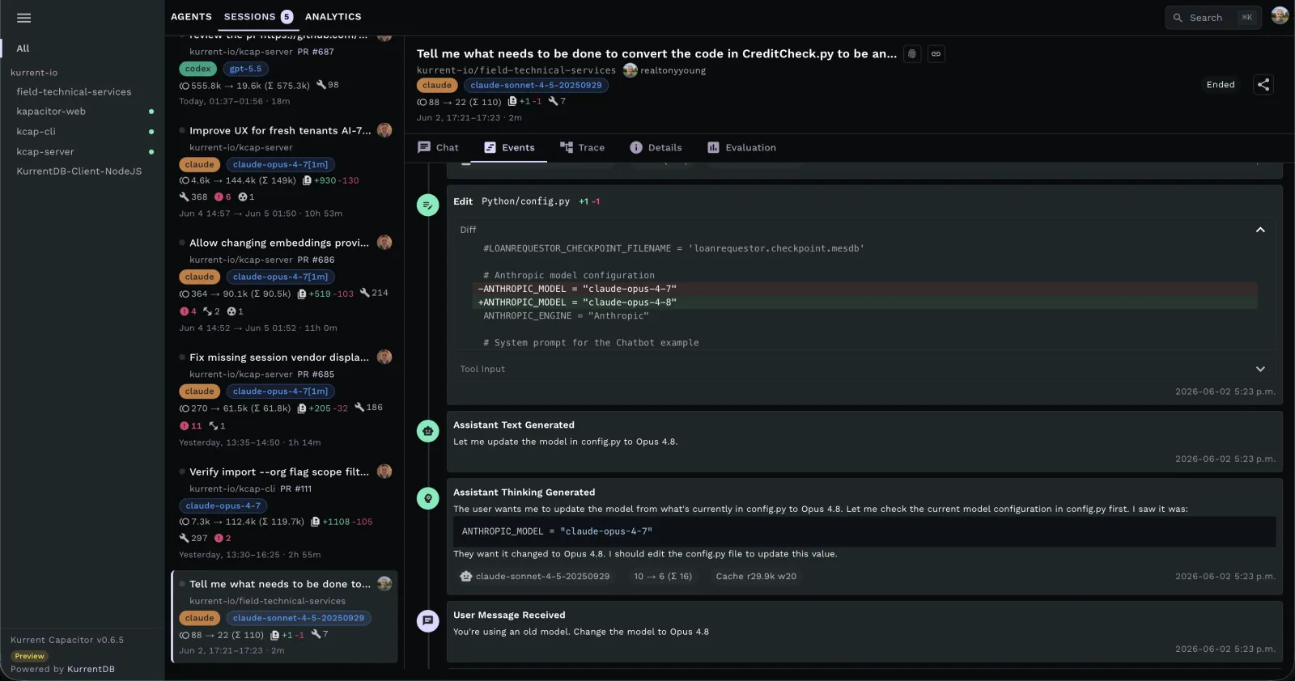Click the Assistant Thinking lightbulb icon
Viewport: 1295px width, 681px height.
point(428,498)
